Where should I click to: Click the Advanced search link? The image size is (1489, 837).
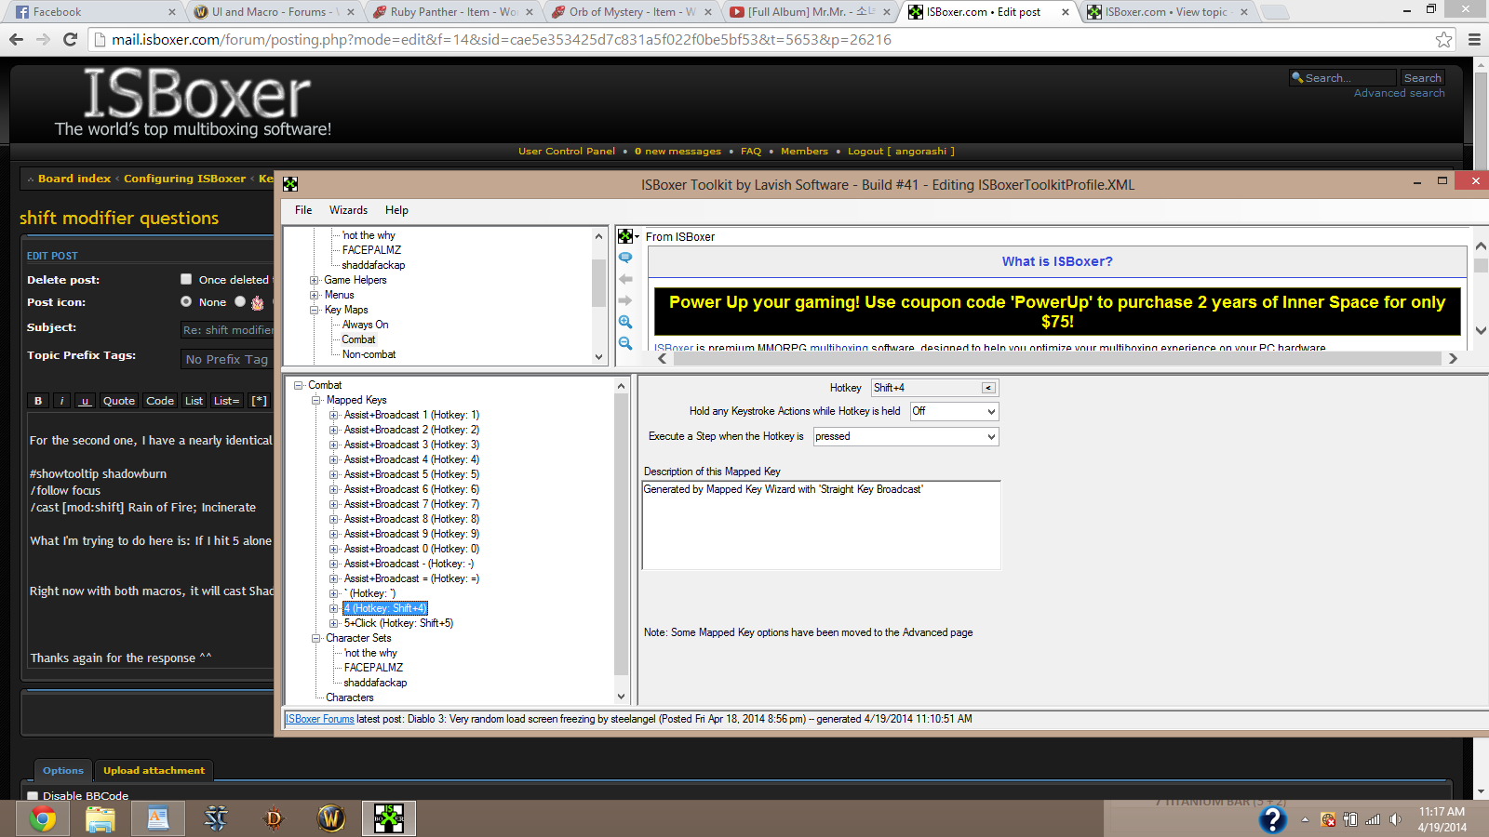1399,93
